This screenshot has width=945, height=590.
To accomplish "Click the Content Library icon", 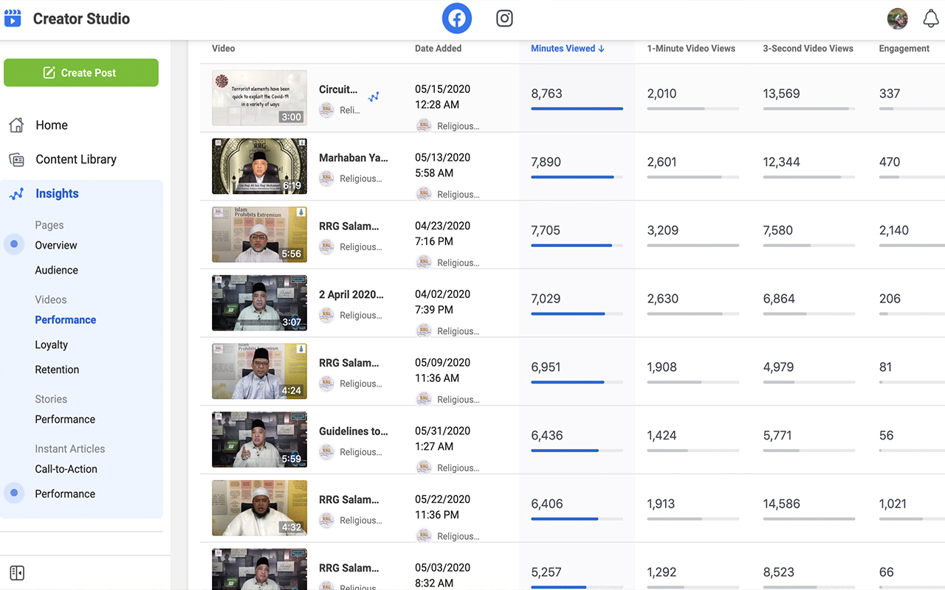I will 16,159.
